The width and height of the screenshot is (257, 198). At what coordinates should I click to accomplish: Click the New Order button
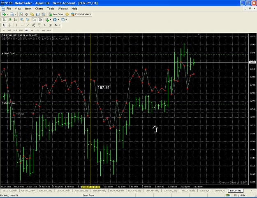point(56,14)
